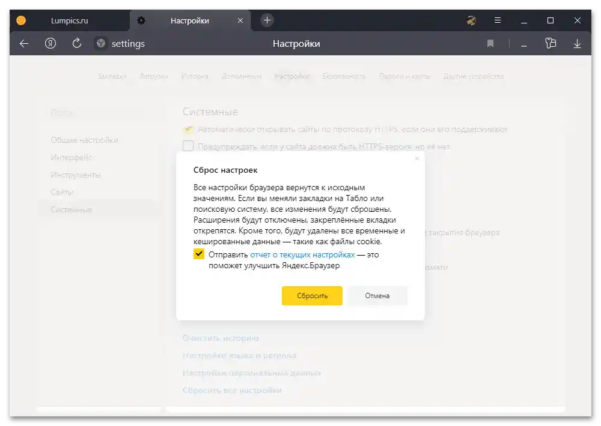This screenshot has width=601, height=426.
Task: Open the Загрузки section
Action: tap(154, 76)
